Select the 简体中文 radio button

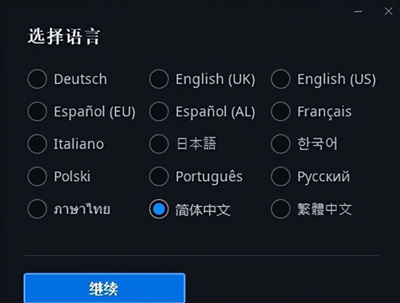click(159, 209)
